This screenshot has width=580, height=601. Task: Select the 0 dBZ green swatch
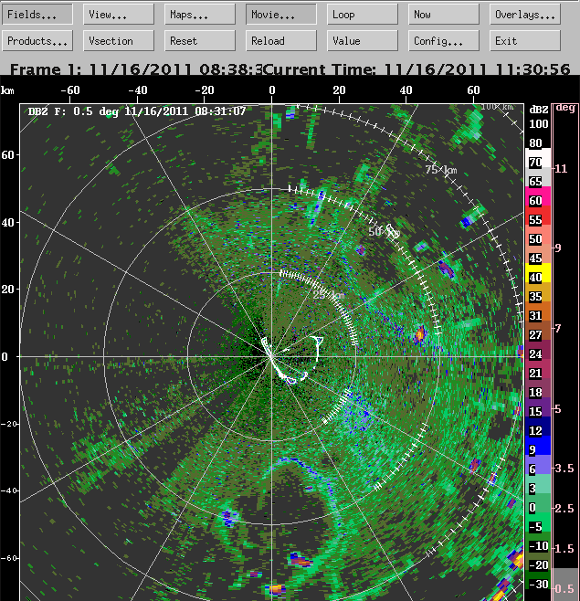538,503
